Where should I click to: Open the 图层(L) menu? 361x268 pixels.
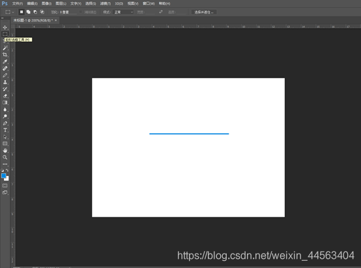61,3
